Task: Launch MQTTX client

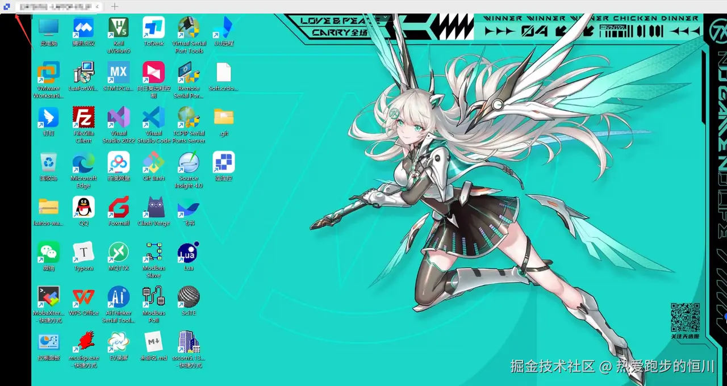Action: (118, 252)
